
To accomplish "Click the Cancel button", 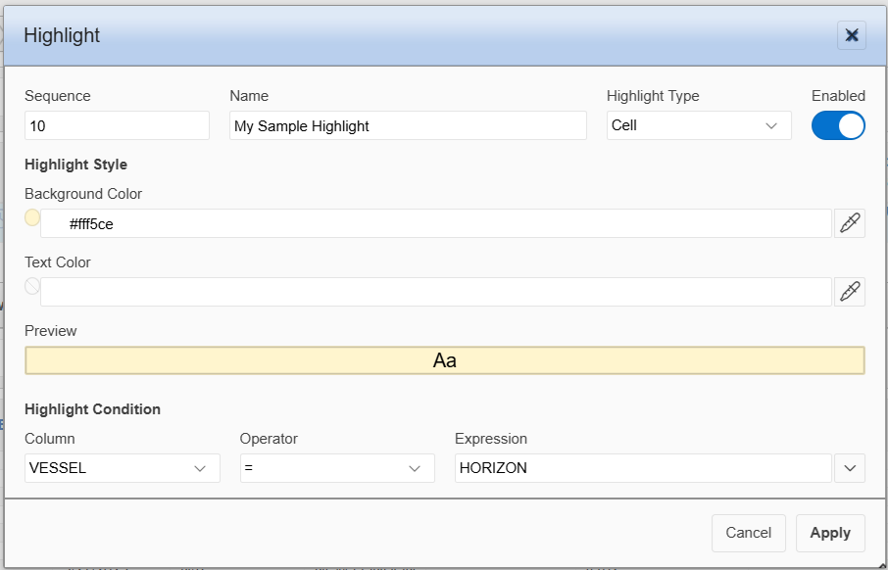I will click(749, 533).
